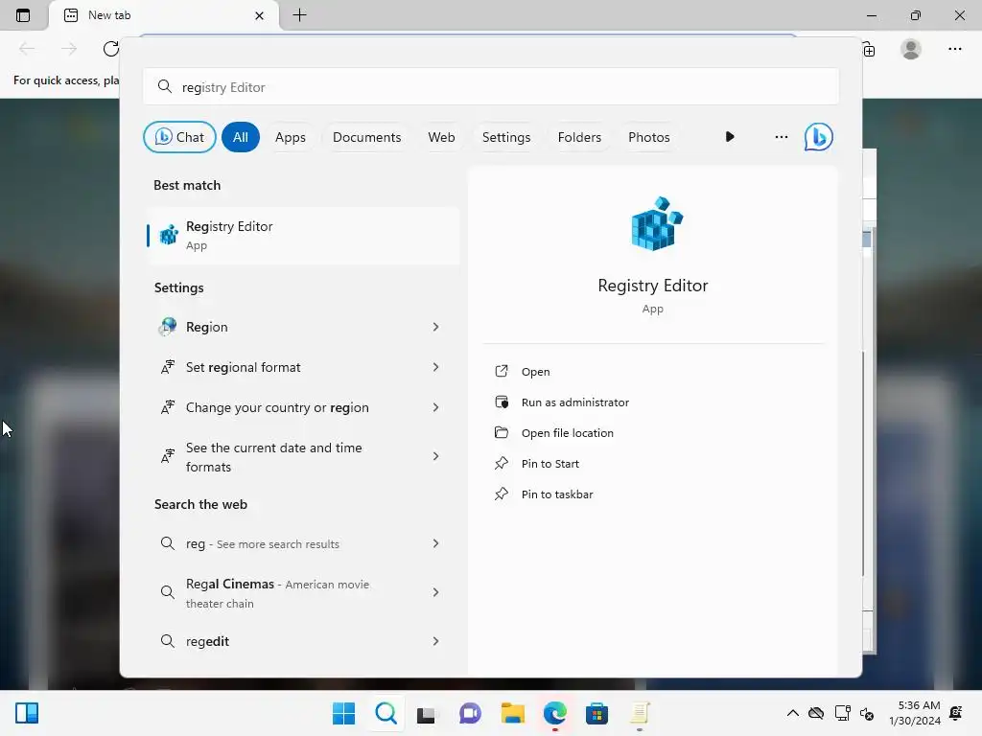Click the display network tray icon

coord(842,713)
